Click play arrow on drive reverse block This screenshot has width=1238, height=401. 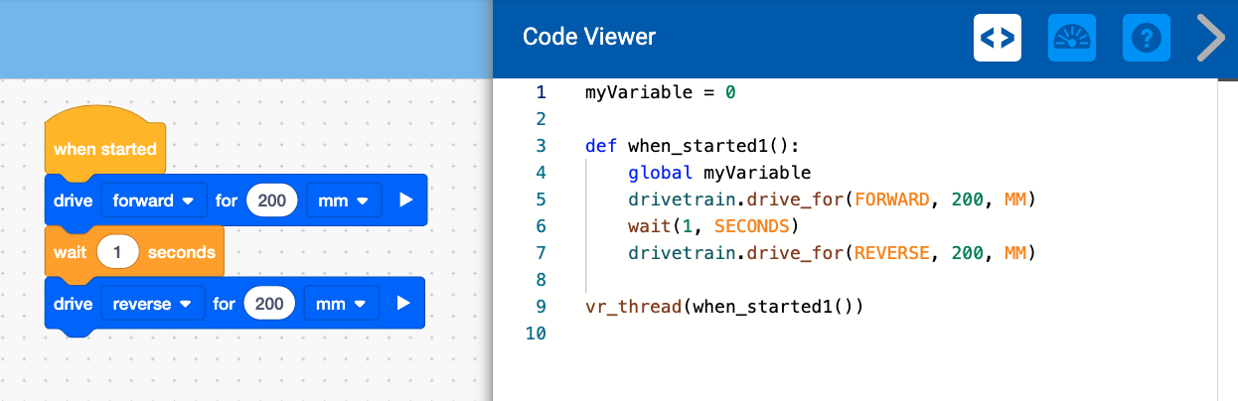click(403, 304)
